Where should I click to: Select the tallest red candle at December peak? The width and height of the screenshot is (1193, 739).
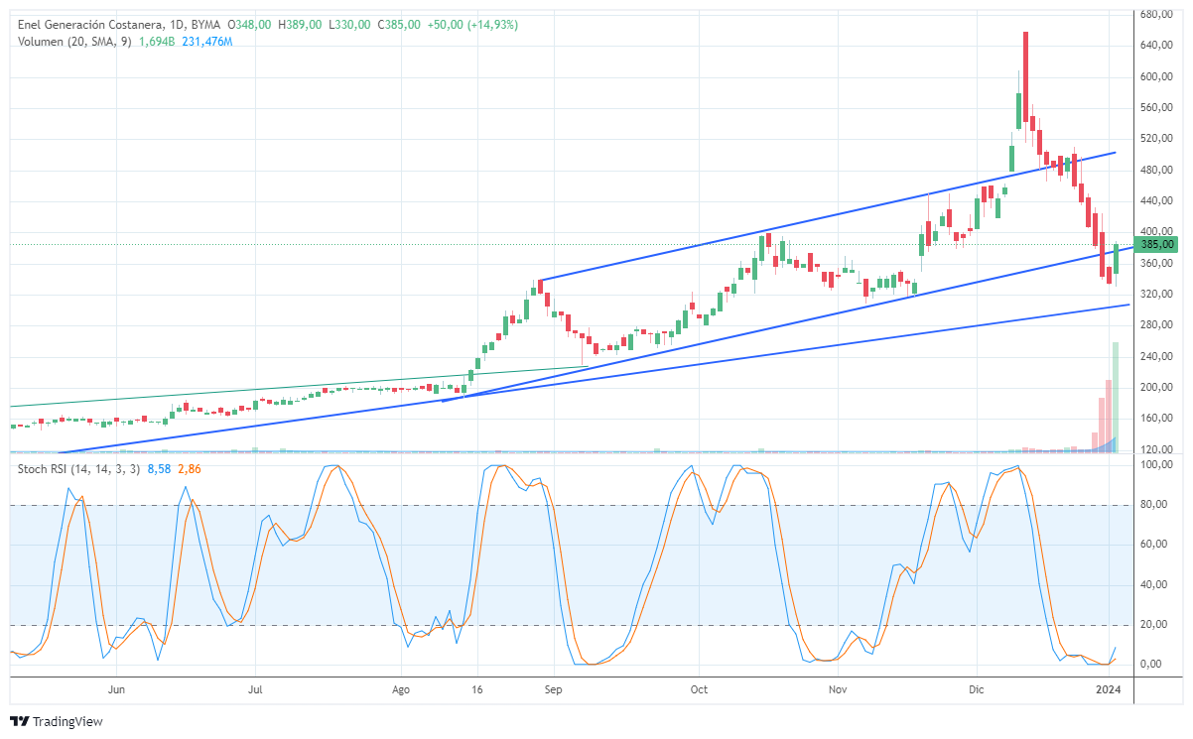(x=1025, y=79)
